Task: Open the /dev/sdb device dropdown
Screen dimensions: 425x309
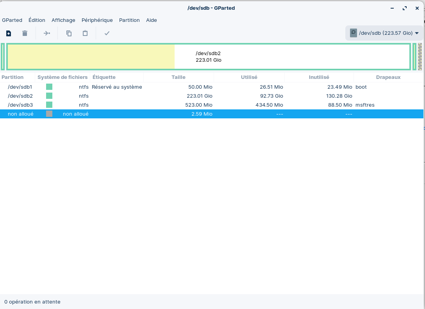Action: click(416, 33)
